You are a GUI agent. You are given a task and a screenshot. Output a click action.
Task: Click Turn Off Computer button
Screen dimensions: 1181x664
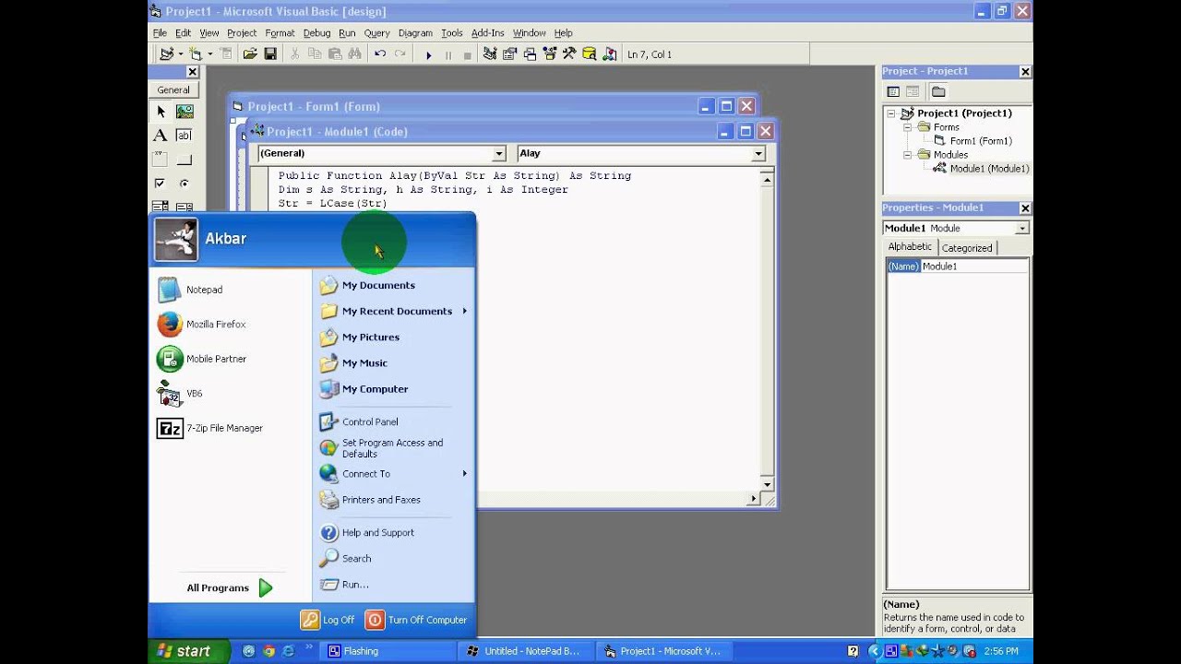416,620
